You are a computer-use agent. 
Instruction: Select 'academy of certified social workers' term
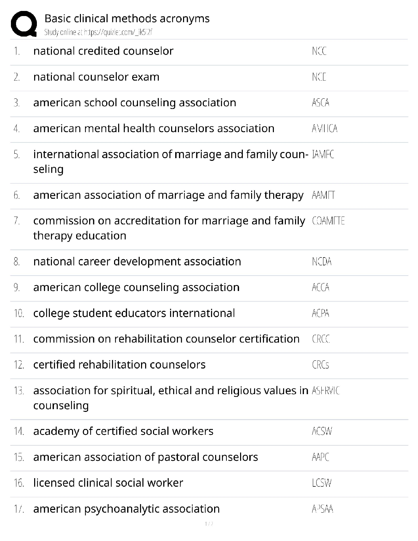click(x=123, y=431)
